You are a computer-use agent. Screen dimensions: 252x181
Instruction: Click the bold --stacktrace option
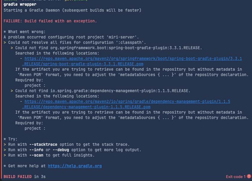coord(43,145)
